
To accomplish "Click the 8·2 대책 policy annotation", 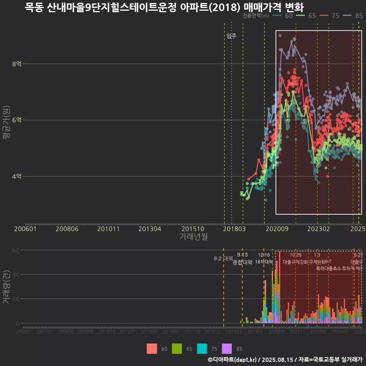I will pos(223,258).
